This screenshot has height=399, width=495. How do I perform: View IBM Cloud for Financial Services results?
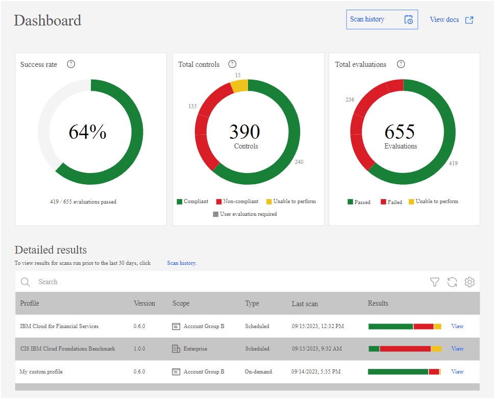click(x=457, y=326)
